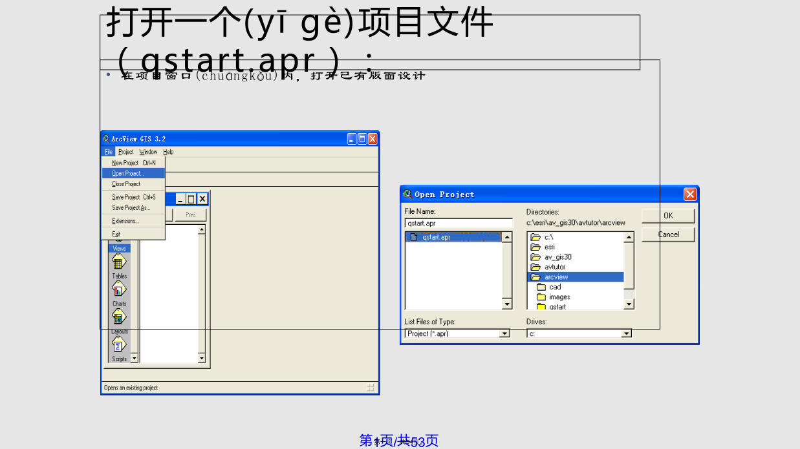Image resolution: width=800 pixels, height=449 pixels.
Task: Choose Close Project menu entry
Action: coord(134,184)
